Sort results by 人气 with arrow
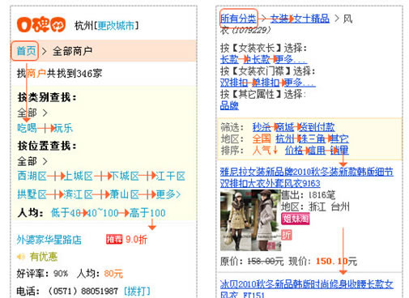409x298 pixels. pyautogui.click(x=265, y=150)
